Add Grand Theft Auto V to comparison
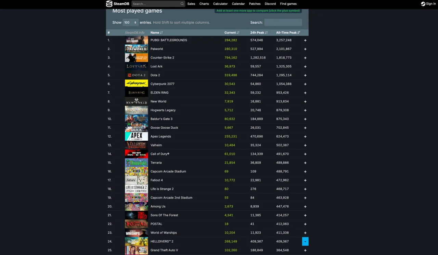Screen dimensions: 438x255 [x=305, y=250]
